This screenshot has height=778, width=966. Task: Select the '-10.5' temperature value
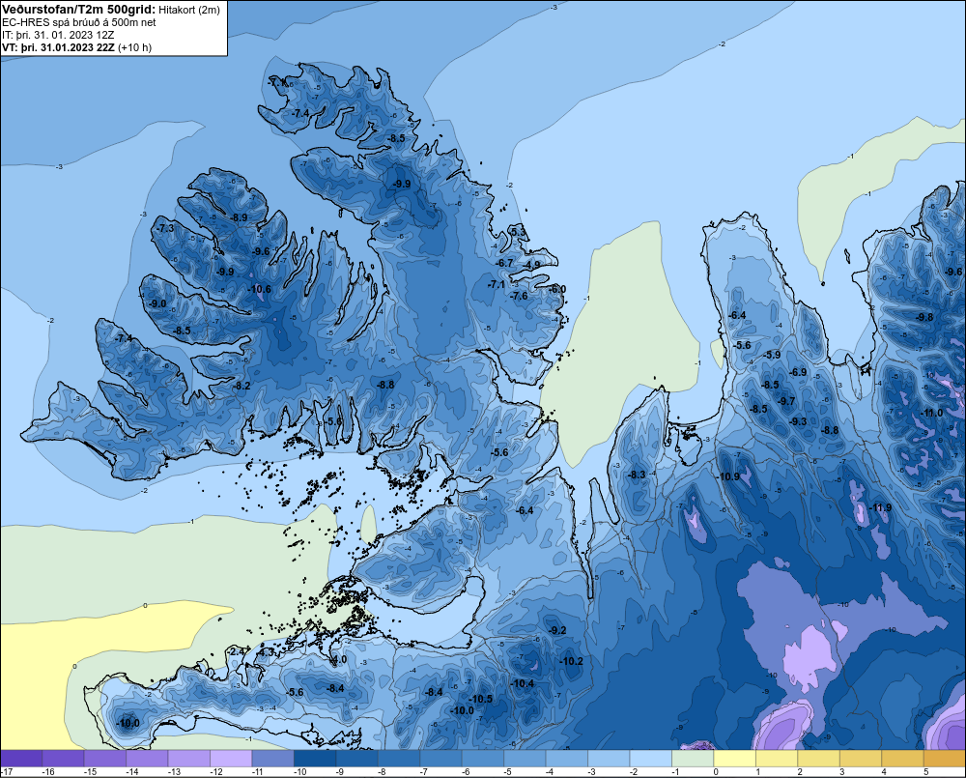tap(481, 699)
